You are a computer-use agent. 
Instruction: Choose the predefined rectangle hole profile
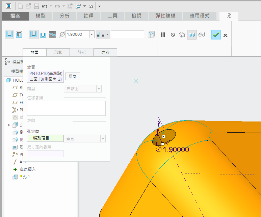(34, 34)
